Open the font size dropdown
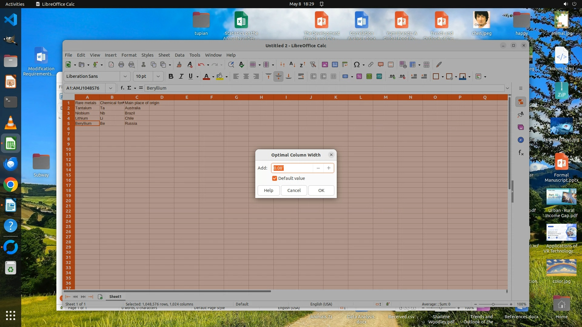Screen dimensions: 582x327 click(158, 77)
